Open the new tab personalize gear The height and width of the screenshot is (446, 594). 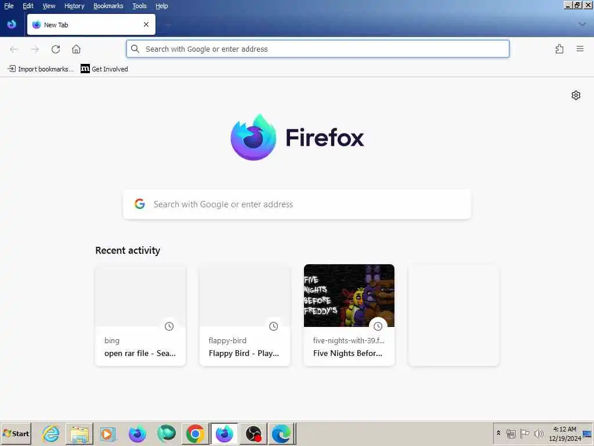click(x=576, y=95)
